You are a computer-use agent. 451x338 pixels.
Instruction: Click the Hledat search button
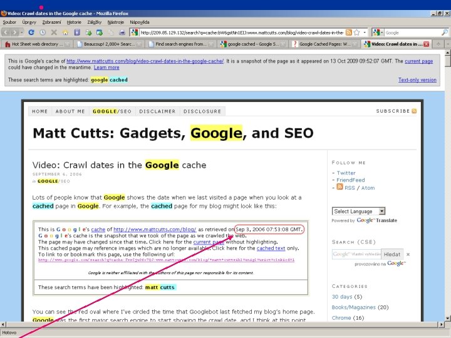[392, 254]
